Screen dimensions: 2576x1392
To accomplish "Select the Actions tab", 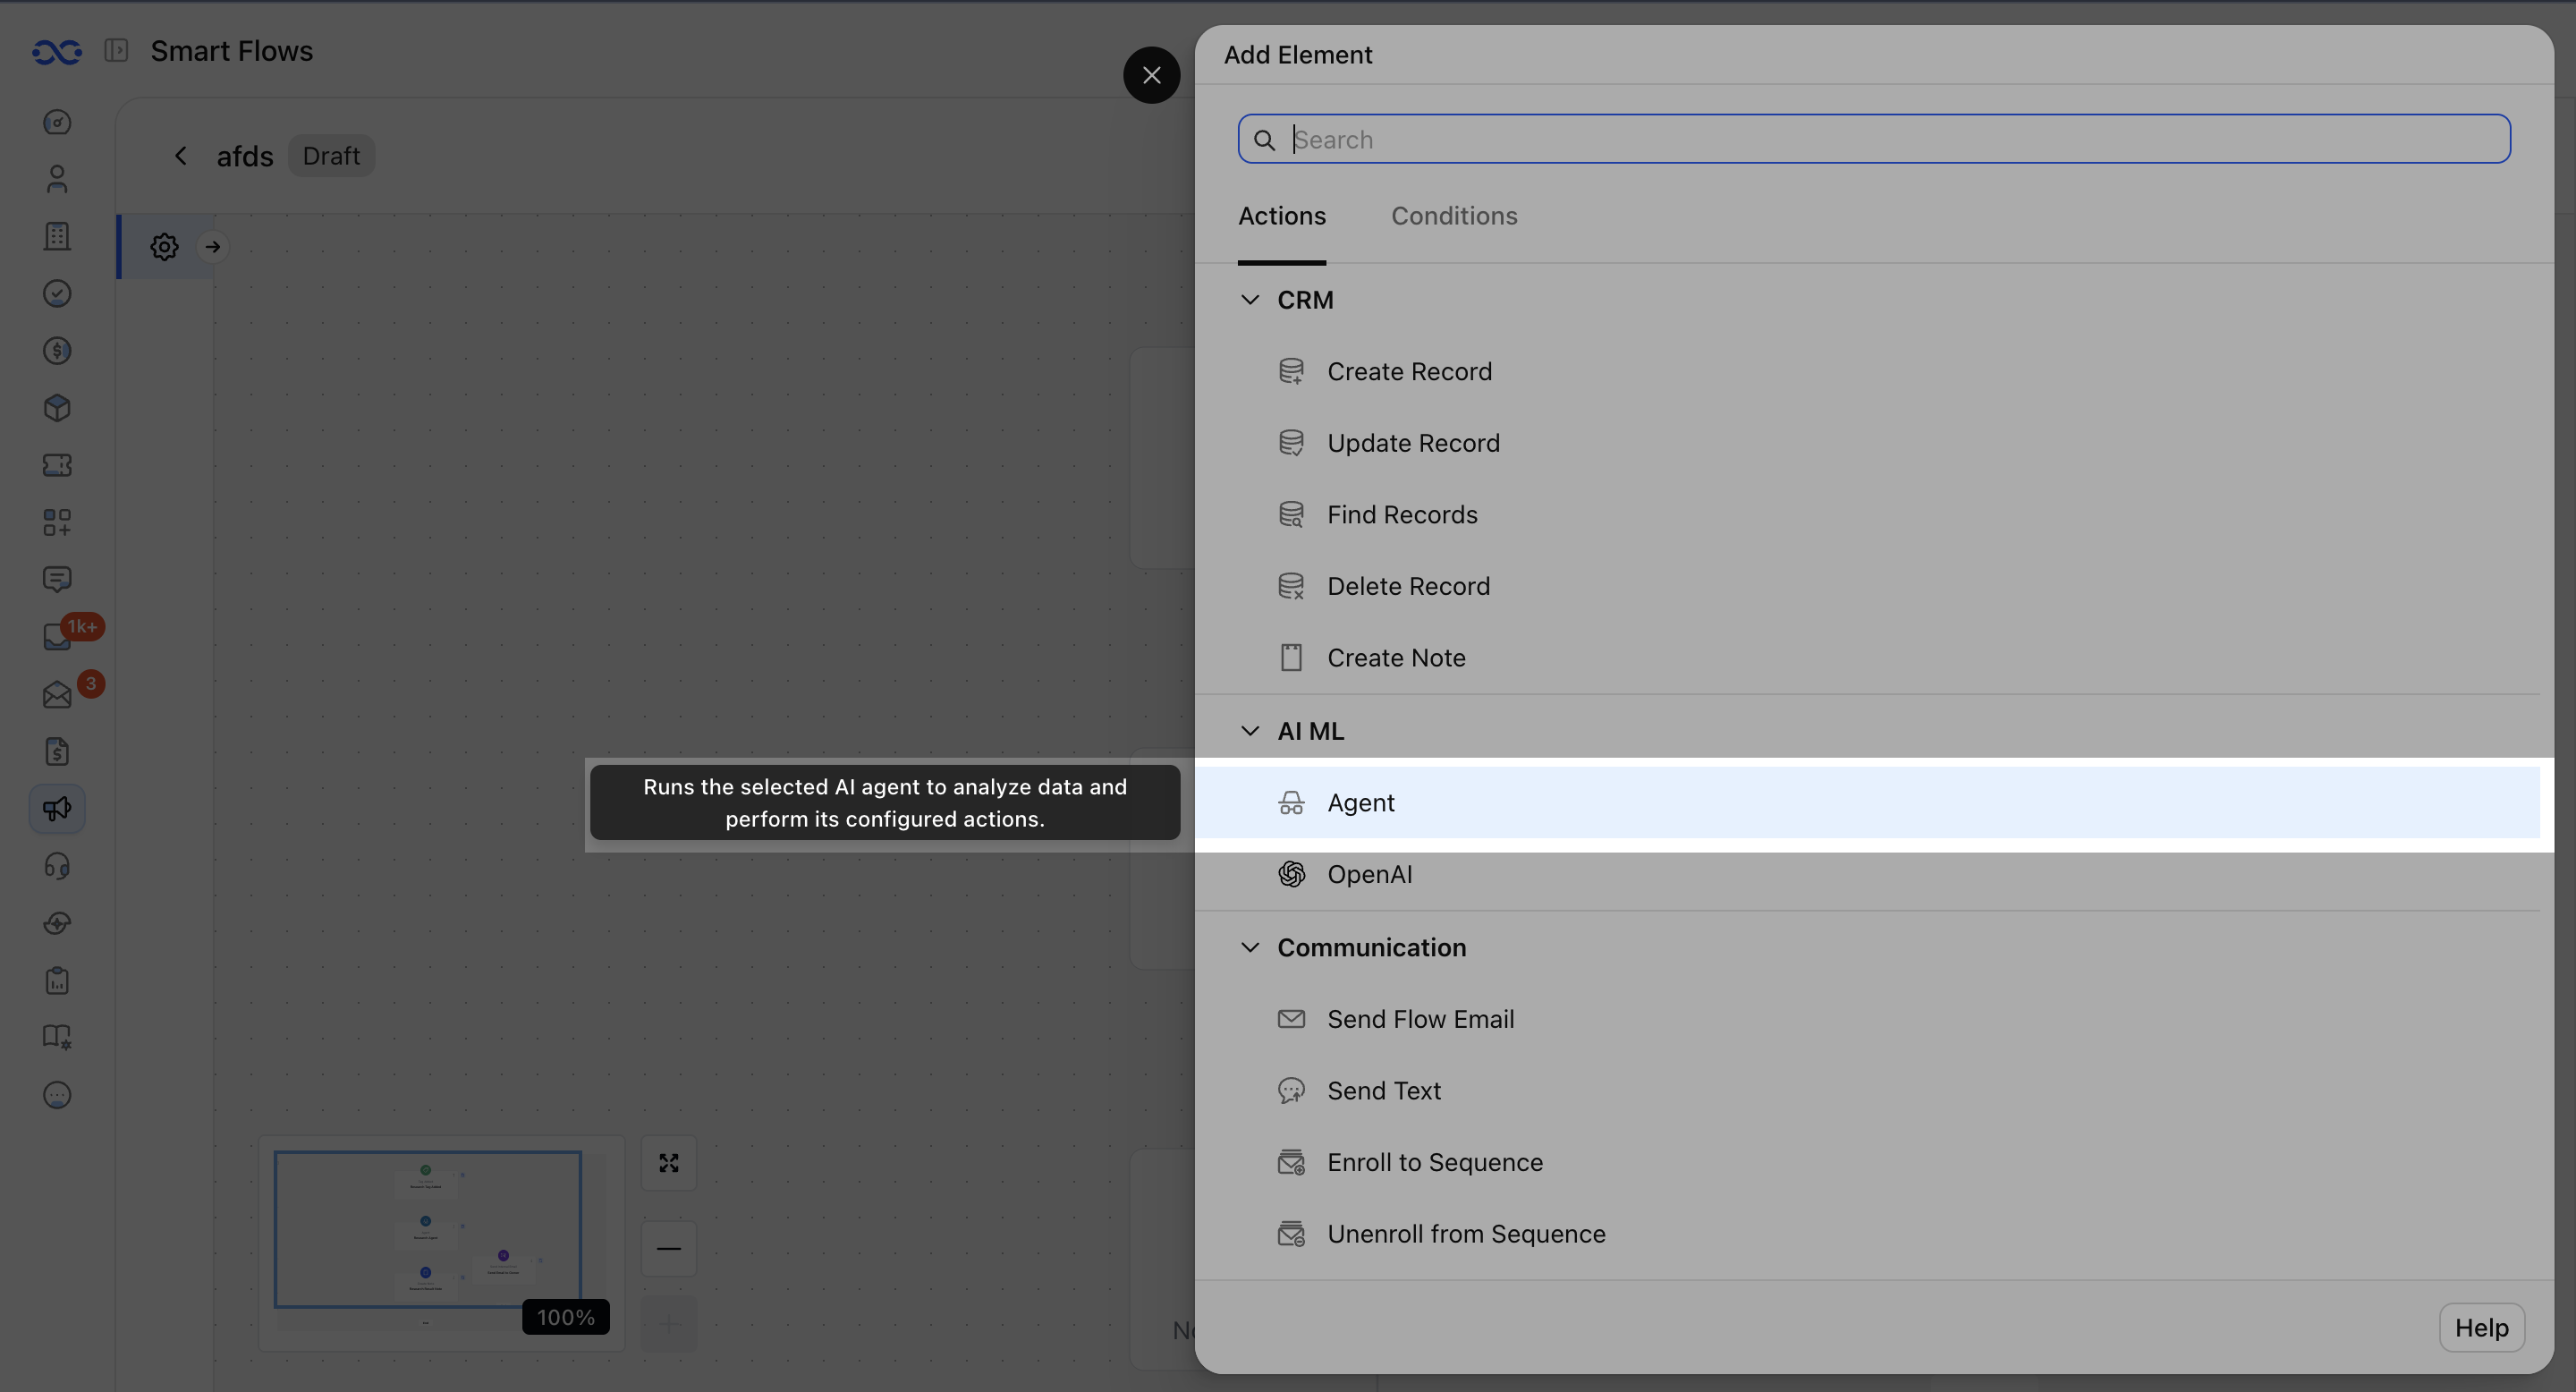I will click(1282, 216).
